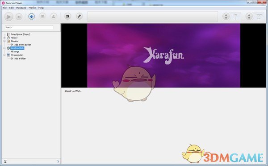Image resolution: width=268 pixels, height=166 pixels.
Task: Click the hourglass status icon at sidebar bottom
Action: coord(5,162)
